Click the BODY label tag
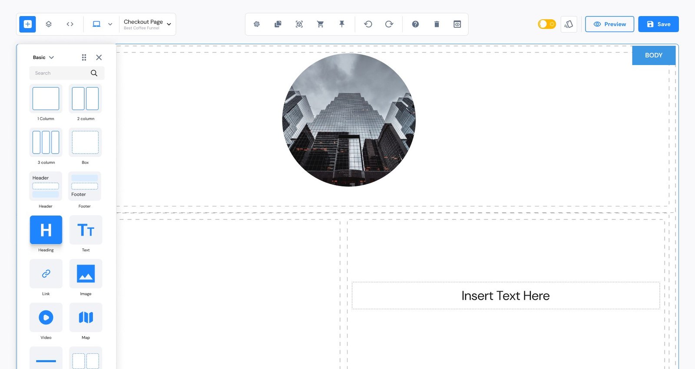 [x=654, y=56]
